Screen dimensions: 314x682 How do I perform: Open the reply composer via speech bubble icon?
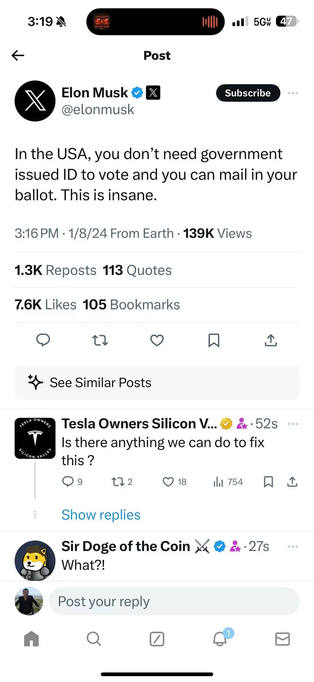(x=43, y=341)
